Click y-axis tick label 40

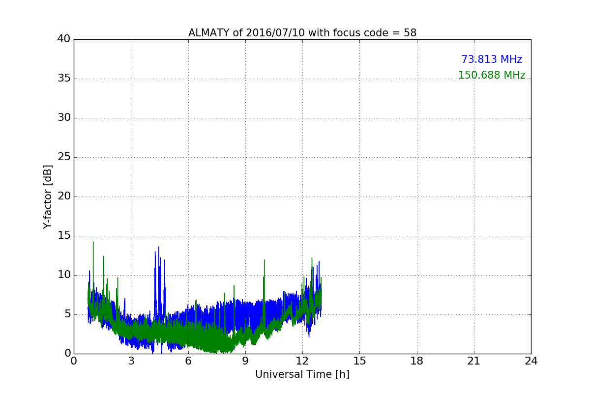[64, 39]
